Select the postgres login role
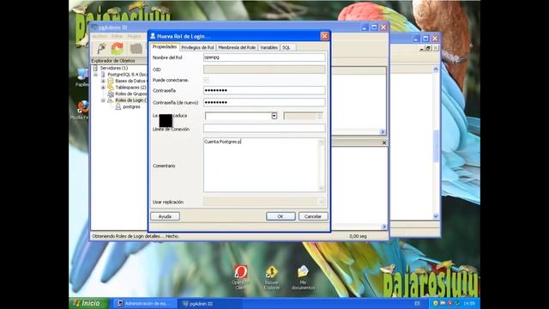The image size is (549, 309). (131, 106)
